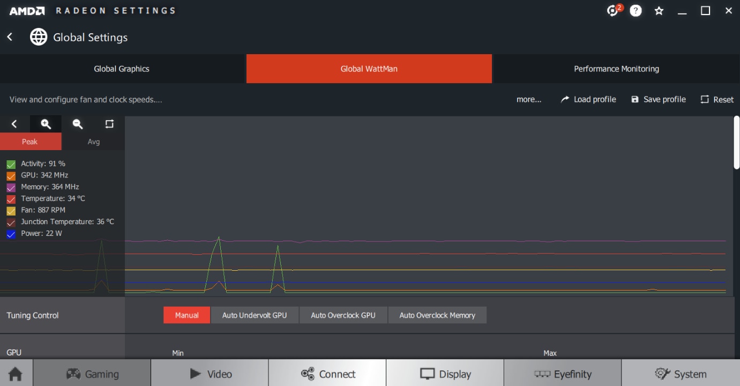Click the vertical scrollbar thumb
The height and width of the screenshot is (386, 740).
click(x=736, y=143)
